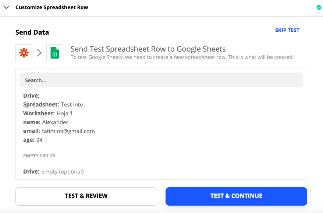This screenshot has height=213, width=323.
Task: Click the TEST & CONTINUE button
Action: (x=236, y=196)
